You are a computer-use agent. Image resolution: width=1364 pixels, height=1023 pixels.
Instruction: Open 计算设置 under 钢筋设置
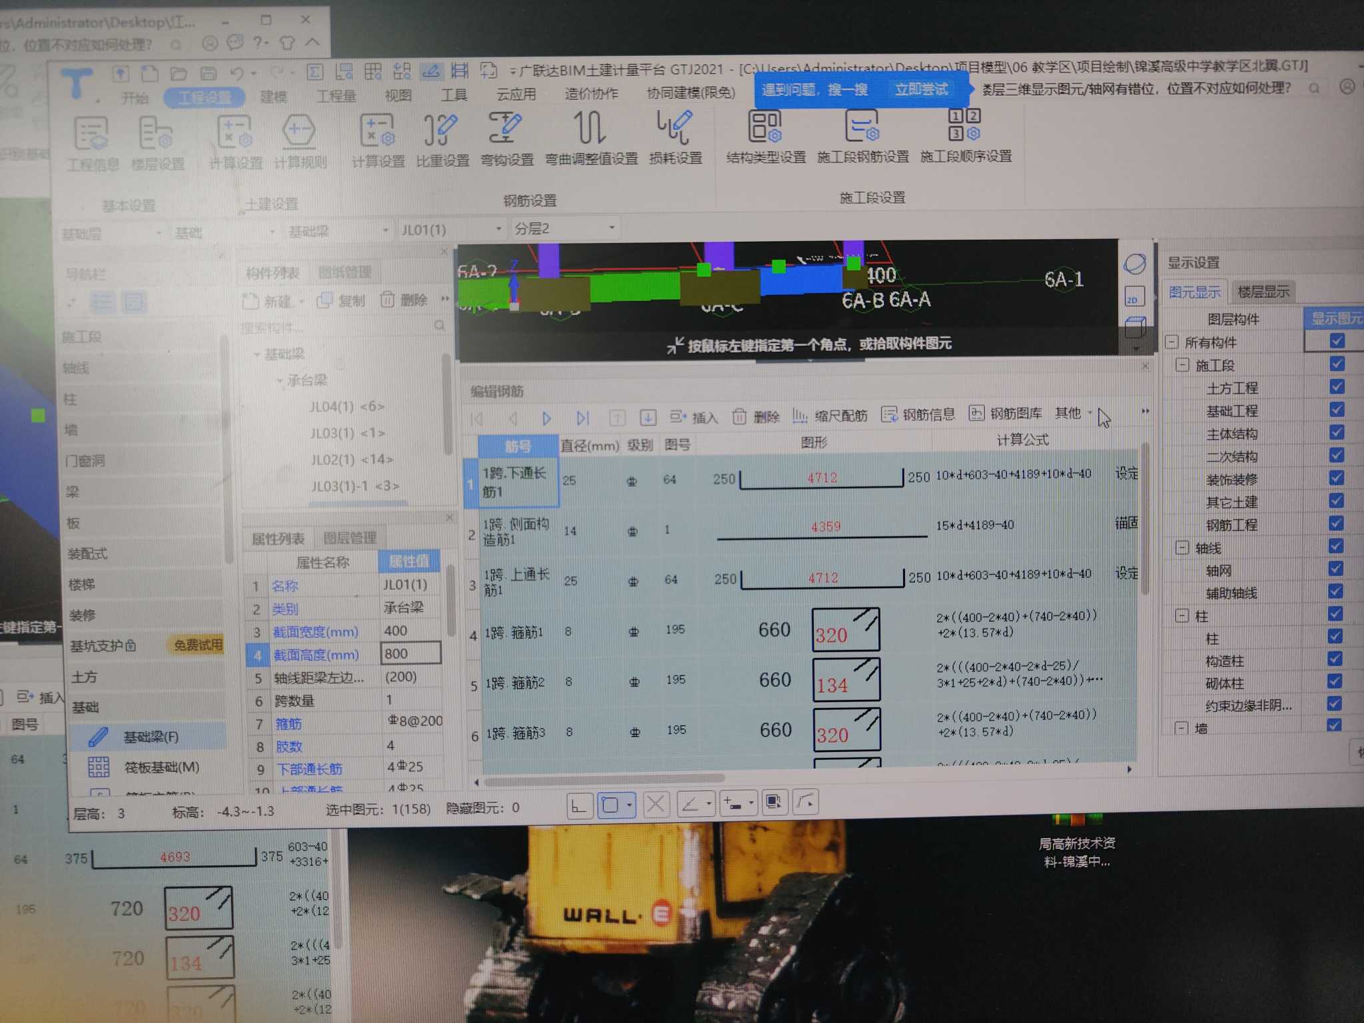(378, 141)
